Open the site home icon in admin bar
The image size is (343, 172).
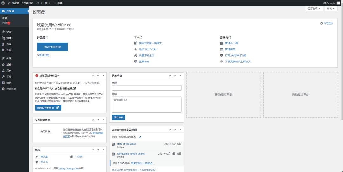(9, 3)
